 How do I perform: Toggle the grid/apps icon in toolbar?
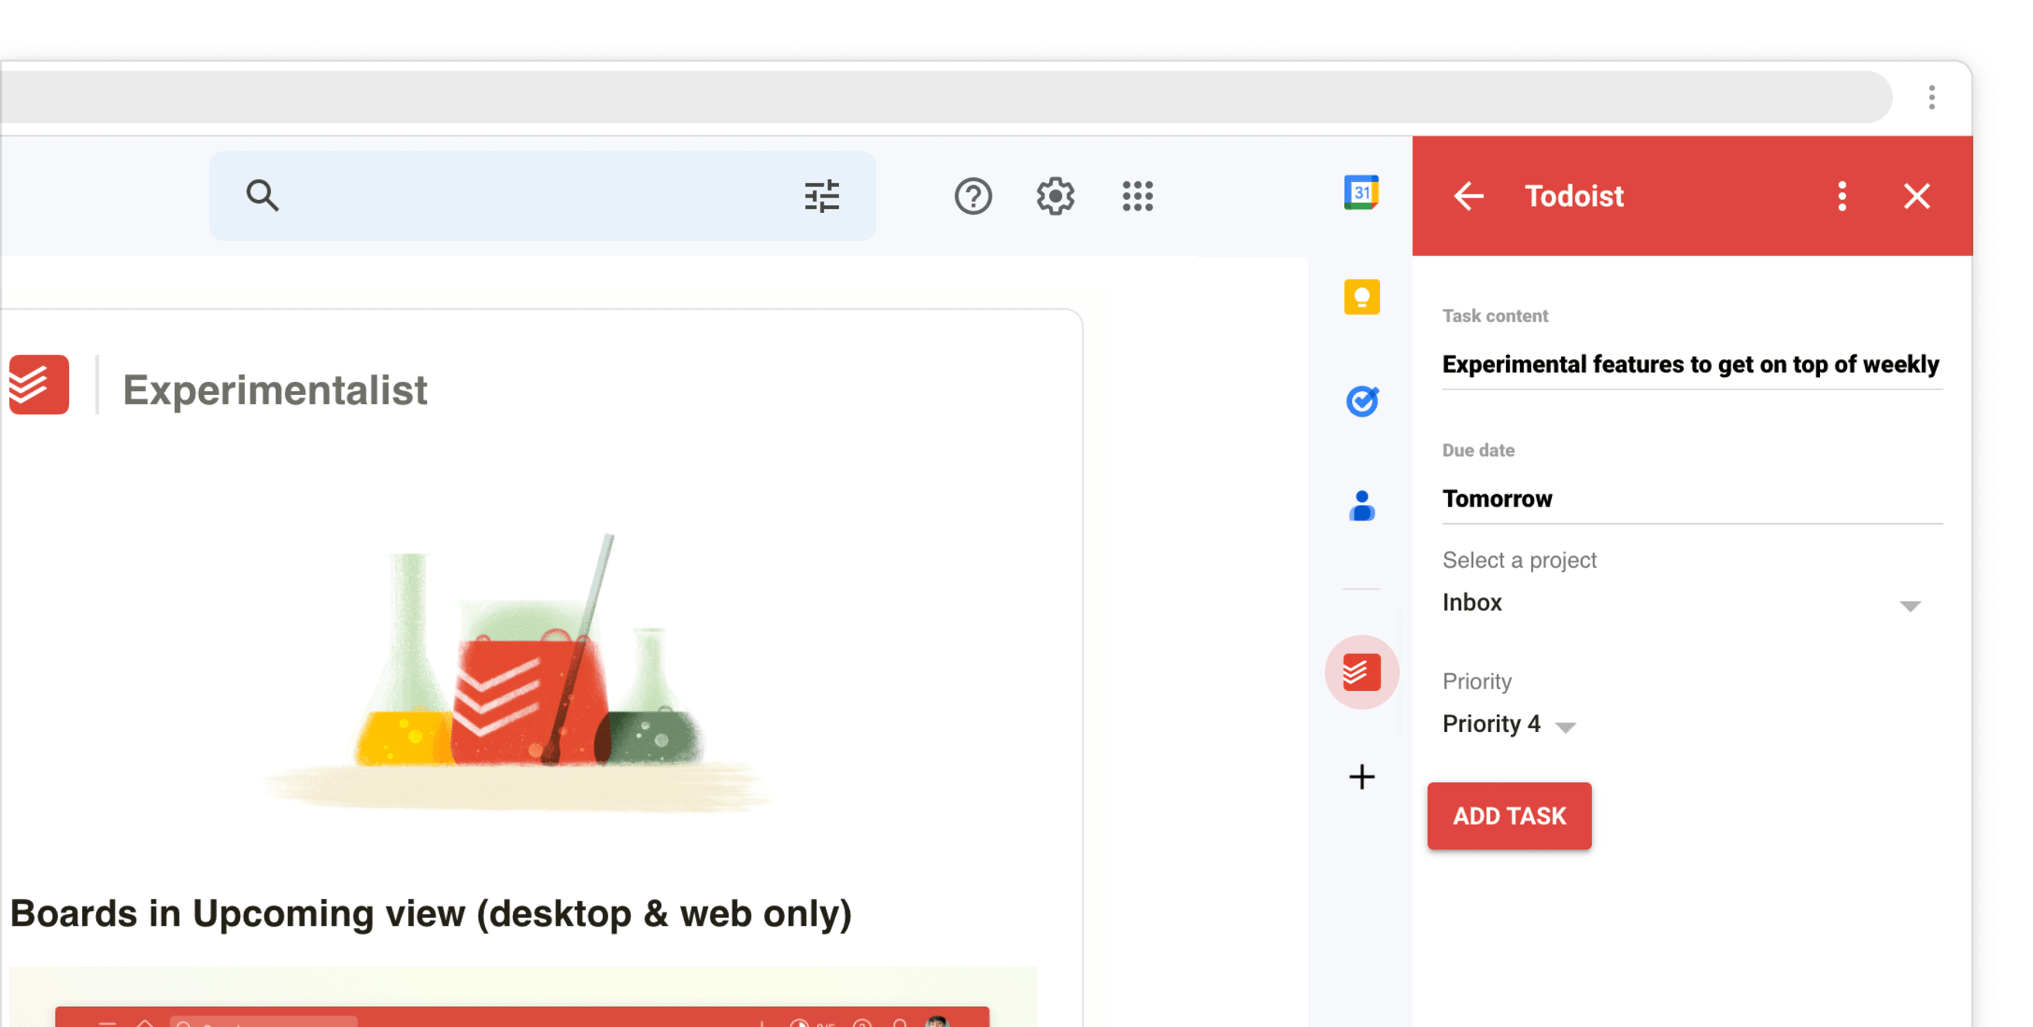1136,197
